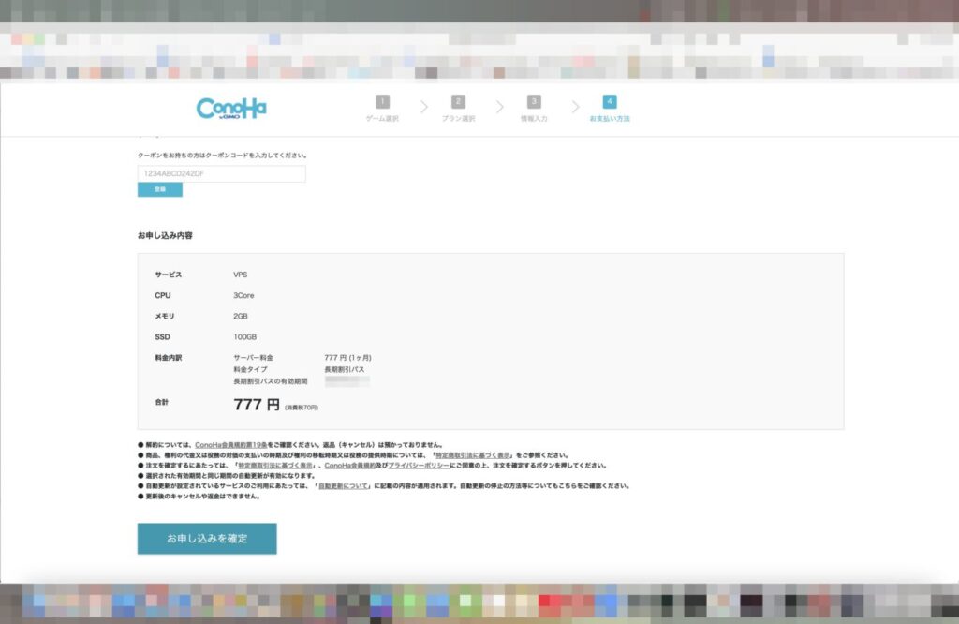Screen dimensions: 959x624
Task: Click the メモリ label
Action: 165,317
